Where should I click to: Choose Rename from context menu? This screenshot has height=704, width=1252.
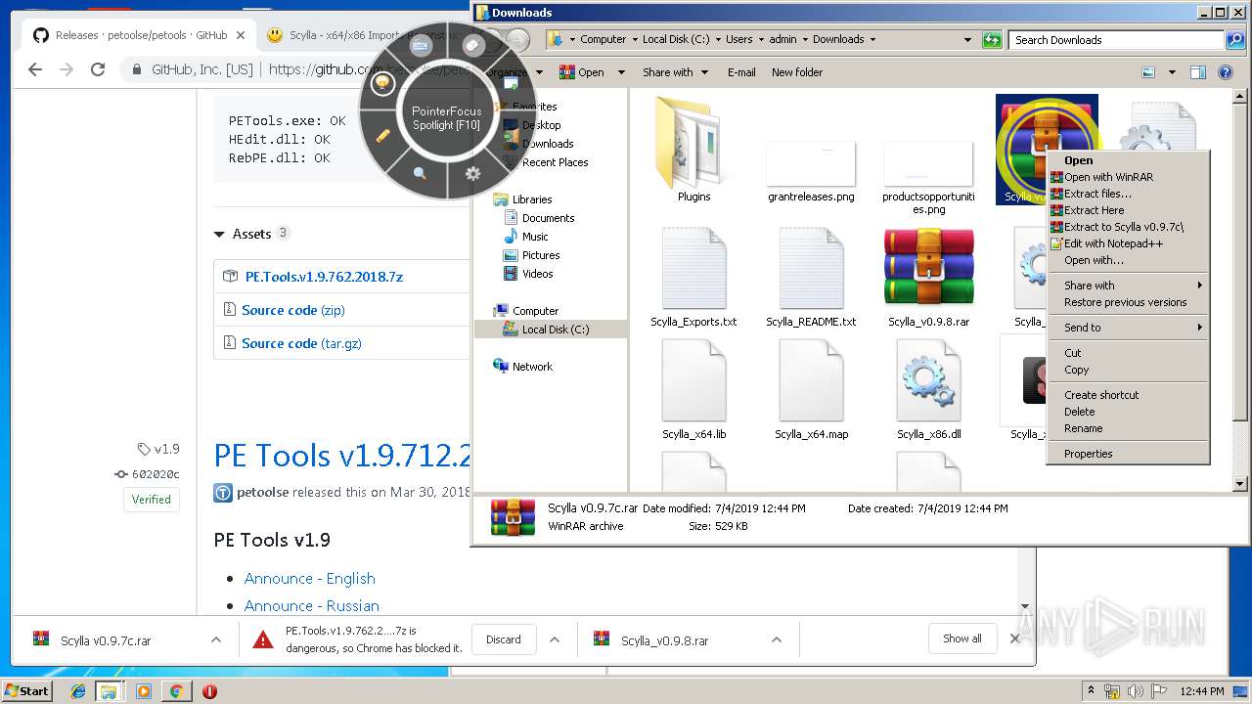[1127, 428]
